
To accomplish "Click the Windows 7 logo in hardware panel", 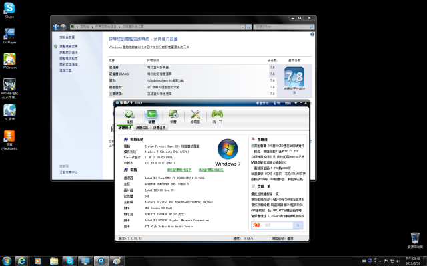I will point(228,149).
